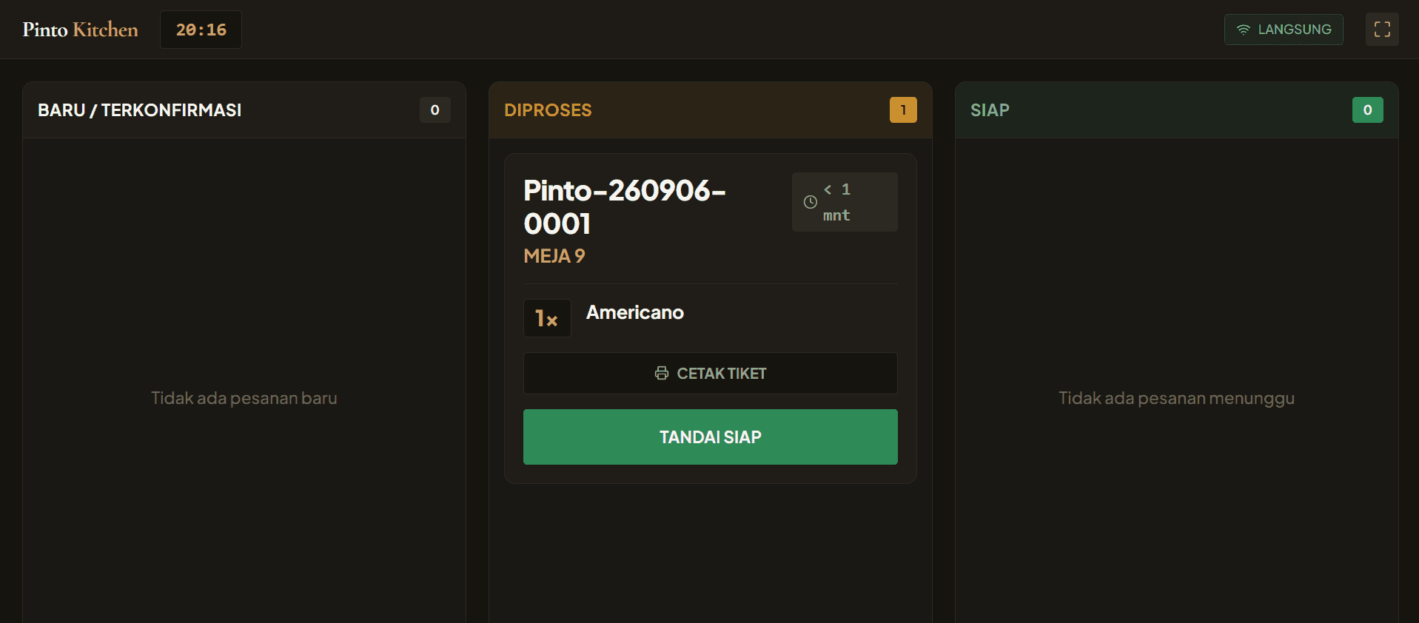Click the printer icon on Cetak Tiket
Viewport: 1419px width, 623px height.
click(x=662, y=374)
